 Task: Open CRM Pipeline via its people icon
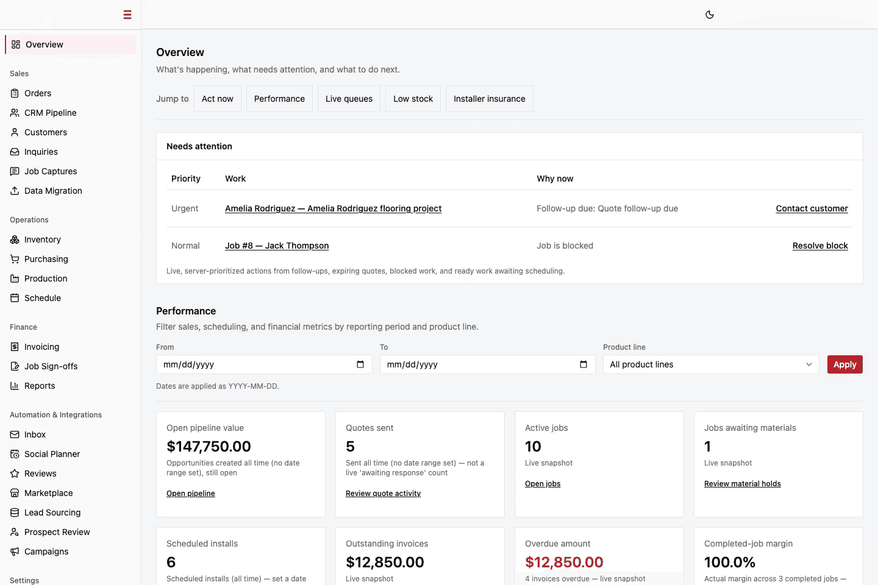15,113
